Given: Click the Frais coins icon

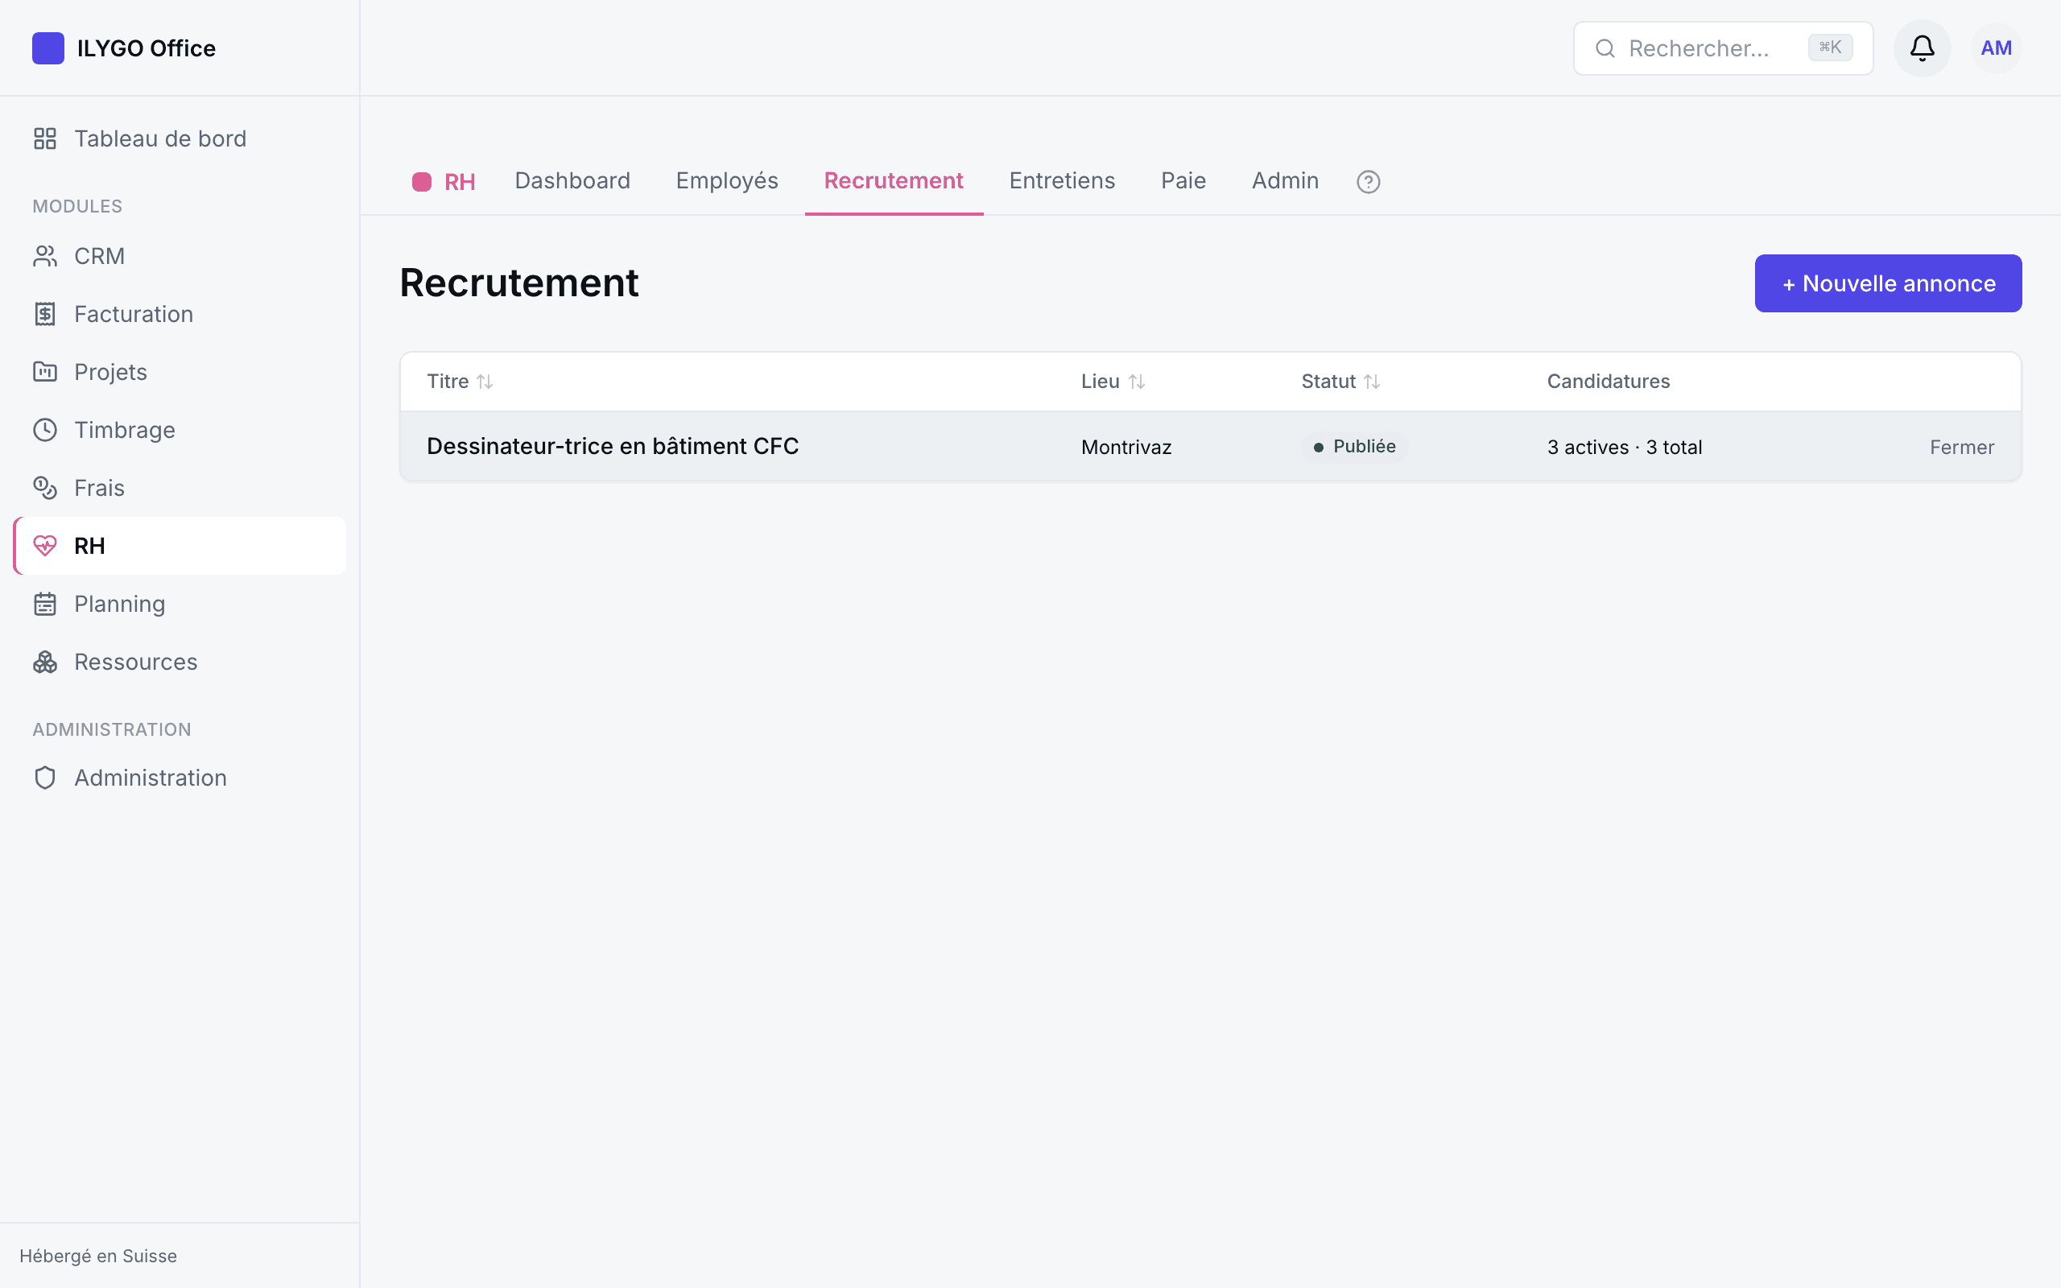Looking at the screenshot, I should [45, 488].
